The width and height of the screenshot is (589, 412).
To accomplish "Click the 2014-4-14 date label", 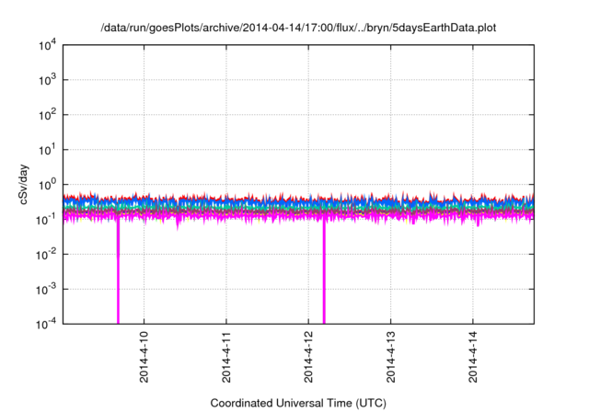I will (x=473, y=357).
